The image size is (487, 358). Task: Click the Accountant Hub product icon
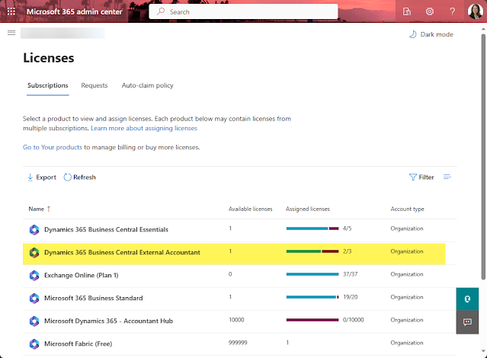pyautogui.click(x=34, y=321)
